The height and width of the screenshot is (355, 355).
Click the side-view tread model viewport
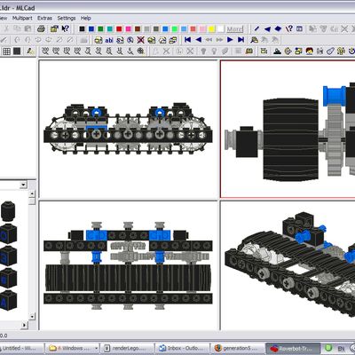coord(129,130)
